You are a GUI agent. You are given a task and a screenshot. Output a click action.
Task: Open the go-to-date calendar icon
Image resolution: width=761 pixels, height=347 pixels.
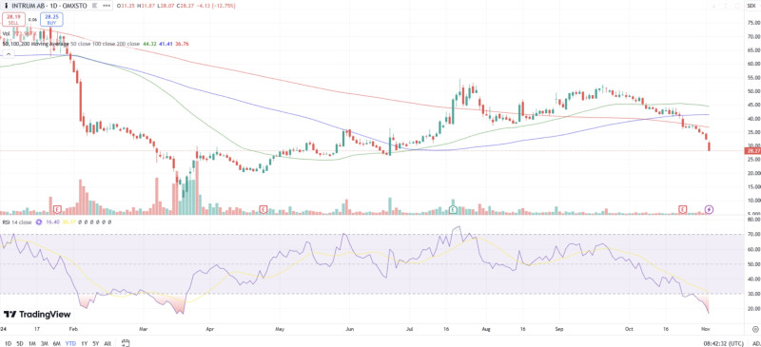(x=125, y=343)
